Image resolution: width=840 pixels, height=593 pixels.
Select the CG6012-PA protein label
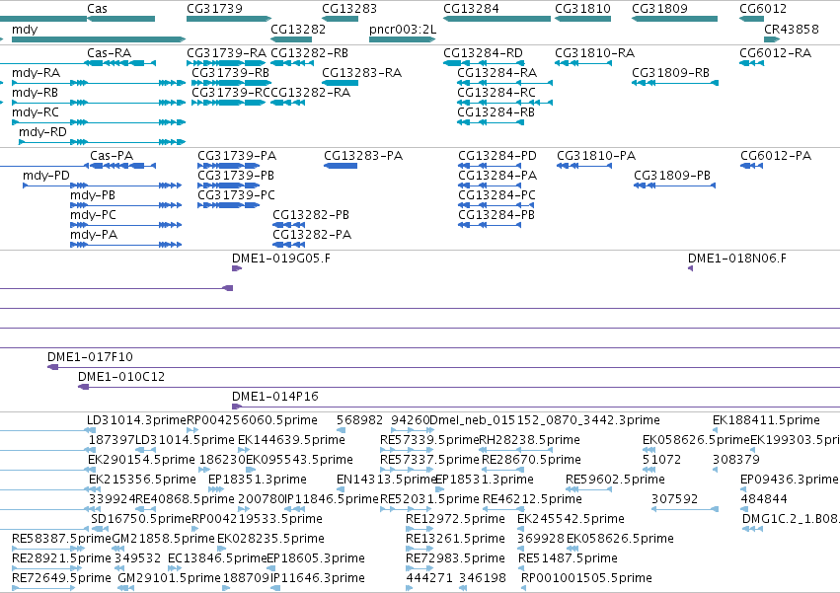(776, 156)
